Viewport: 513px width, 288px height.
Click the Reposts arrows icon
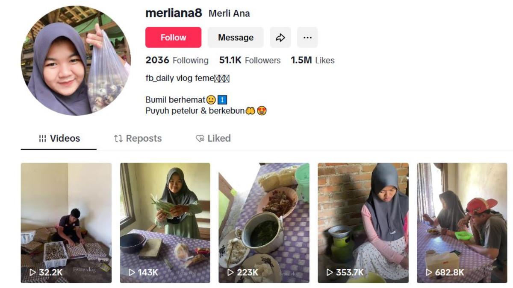[x=118, y=139]
